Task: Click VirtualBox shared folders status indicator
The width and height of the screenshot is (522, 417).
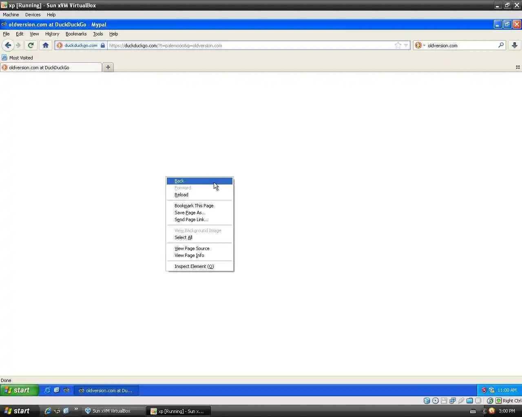Action: coord(470,401)
